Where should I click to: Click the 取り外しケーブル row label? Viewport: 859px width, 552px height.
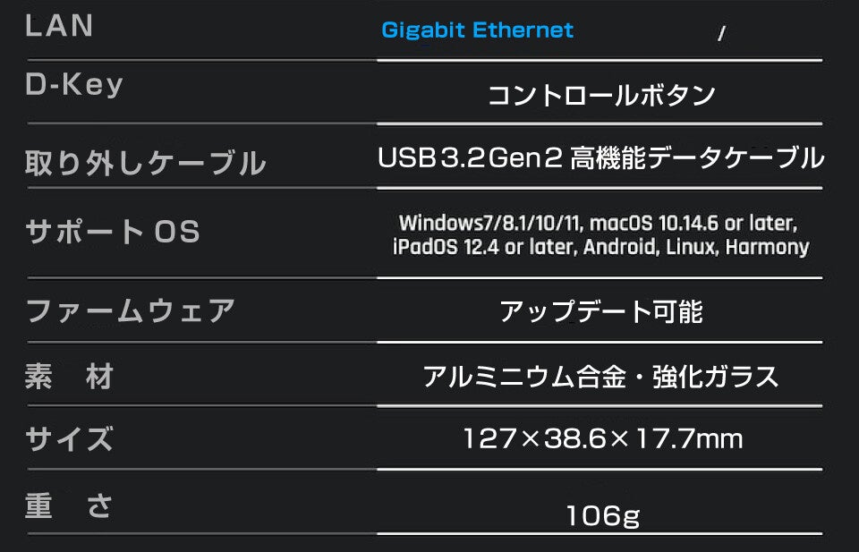pyautogui.click(x=145, y=163)
